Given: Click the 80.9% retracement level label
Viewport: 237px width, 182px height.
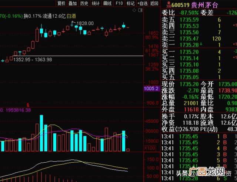Looking at the screenshot, I should (152, 37).
